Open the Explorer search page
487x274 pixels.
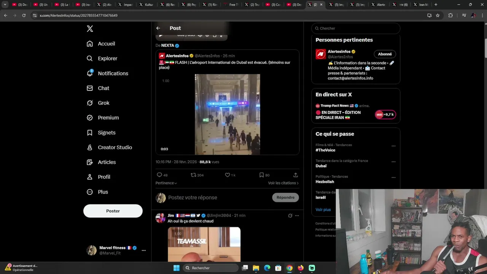[x=102, y=59]
